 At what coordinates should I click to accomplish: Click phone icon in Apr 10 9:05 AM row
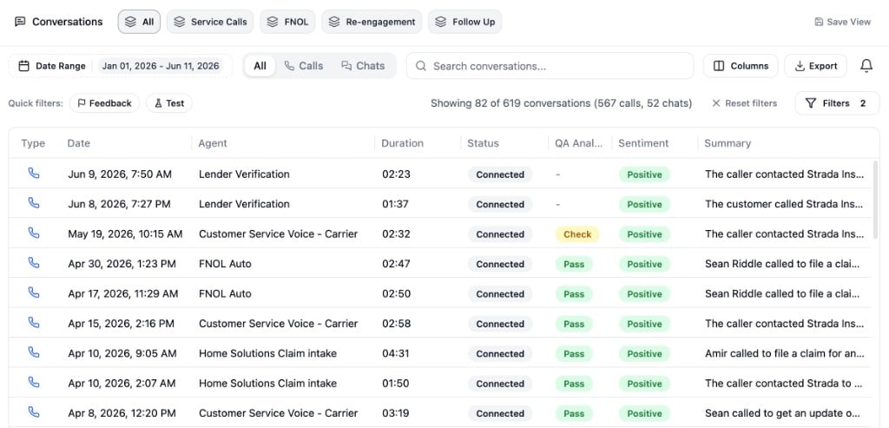34,352
